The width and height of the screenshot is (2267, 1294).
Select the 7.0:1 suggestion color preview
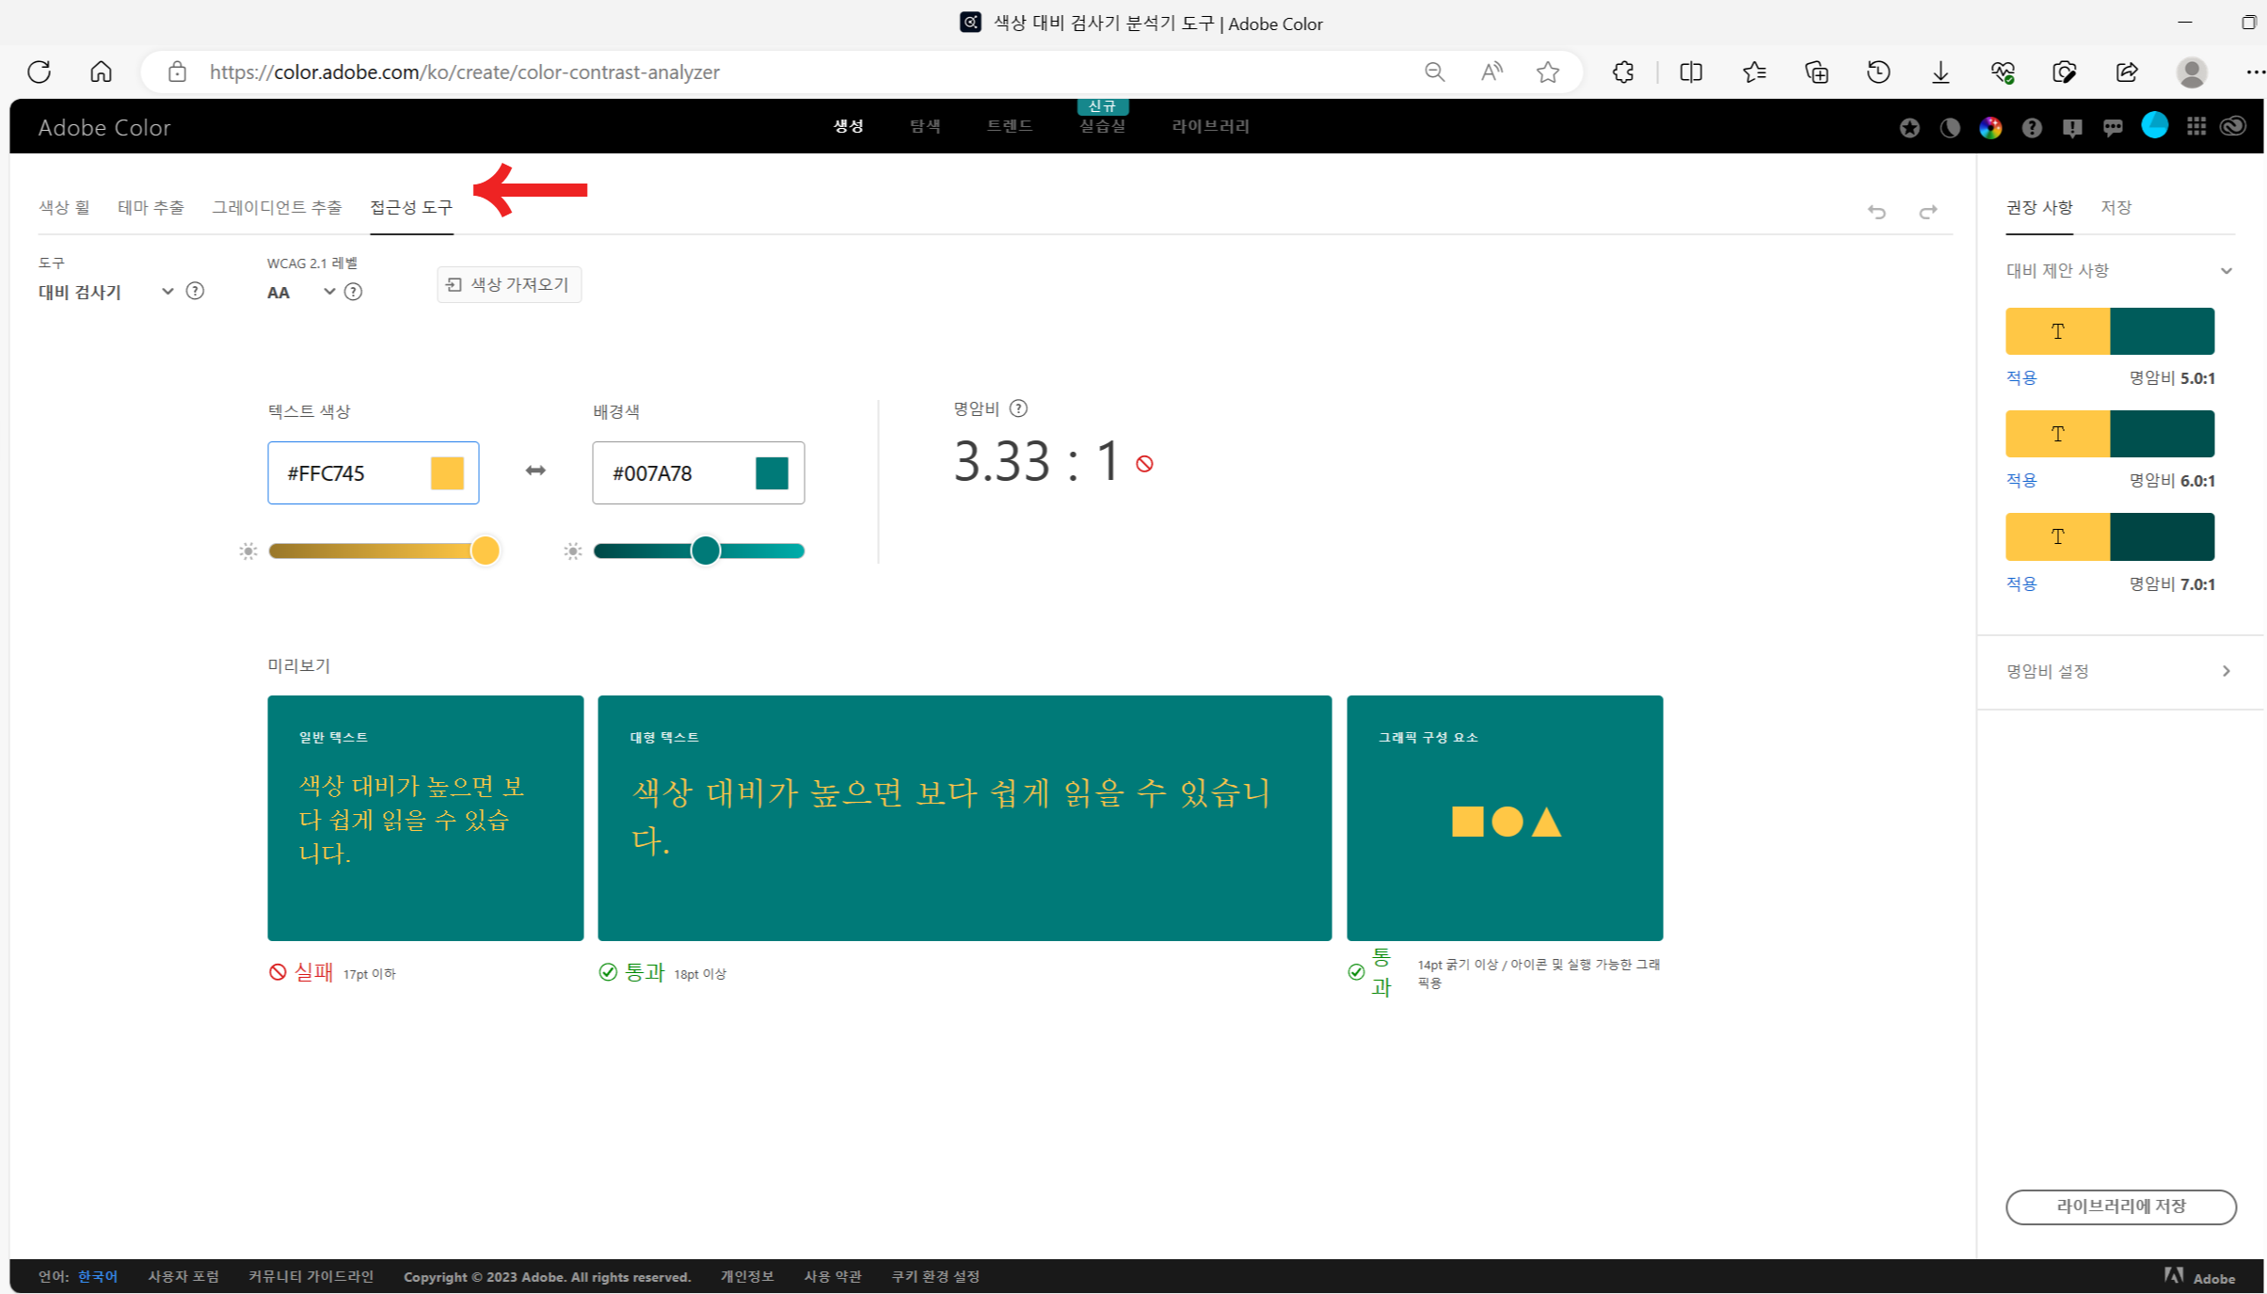[2110, 536]
